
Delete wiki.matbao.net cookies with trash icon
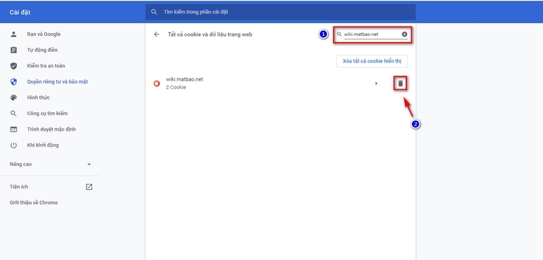coord(400,84)
